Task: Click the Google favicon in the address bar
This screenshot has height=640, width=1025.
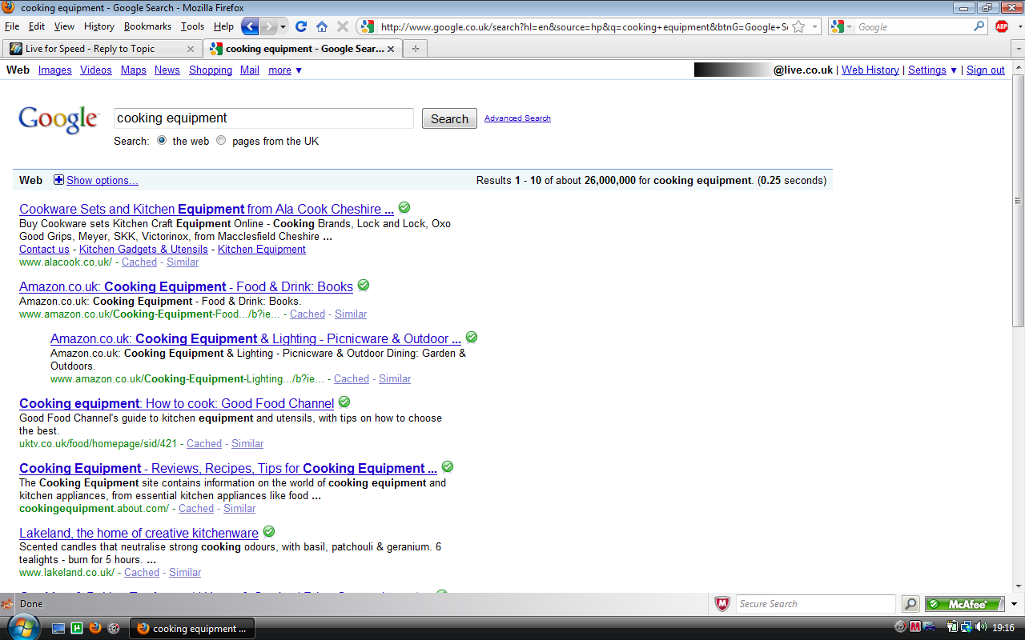Action: 367,26
